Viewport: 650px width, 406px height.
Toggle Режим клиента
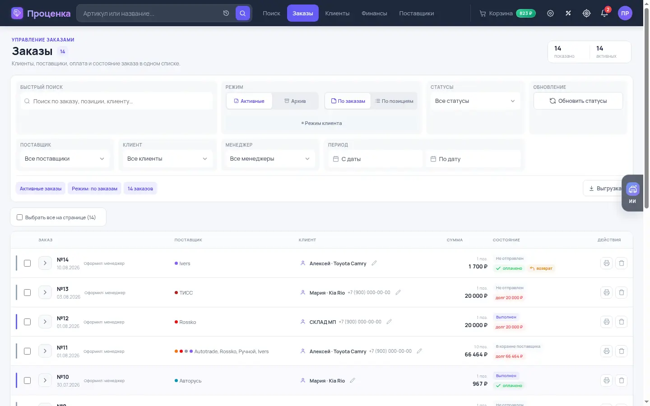click(x=321, y=123)
